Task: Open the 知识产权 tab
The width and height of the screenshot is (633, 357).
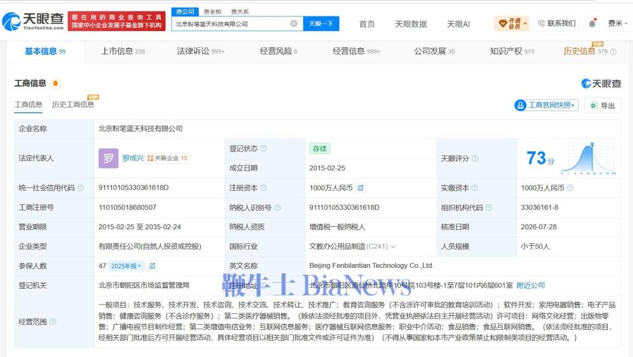Action: coord(512,51)
